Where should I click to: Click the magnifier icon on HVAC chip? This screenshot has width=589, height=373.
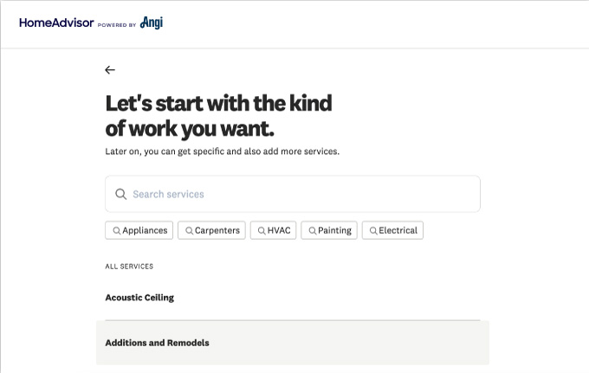262,231
